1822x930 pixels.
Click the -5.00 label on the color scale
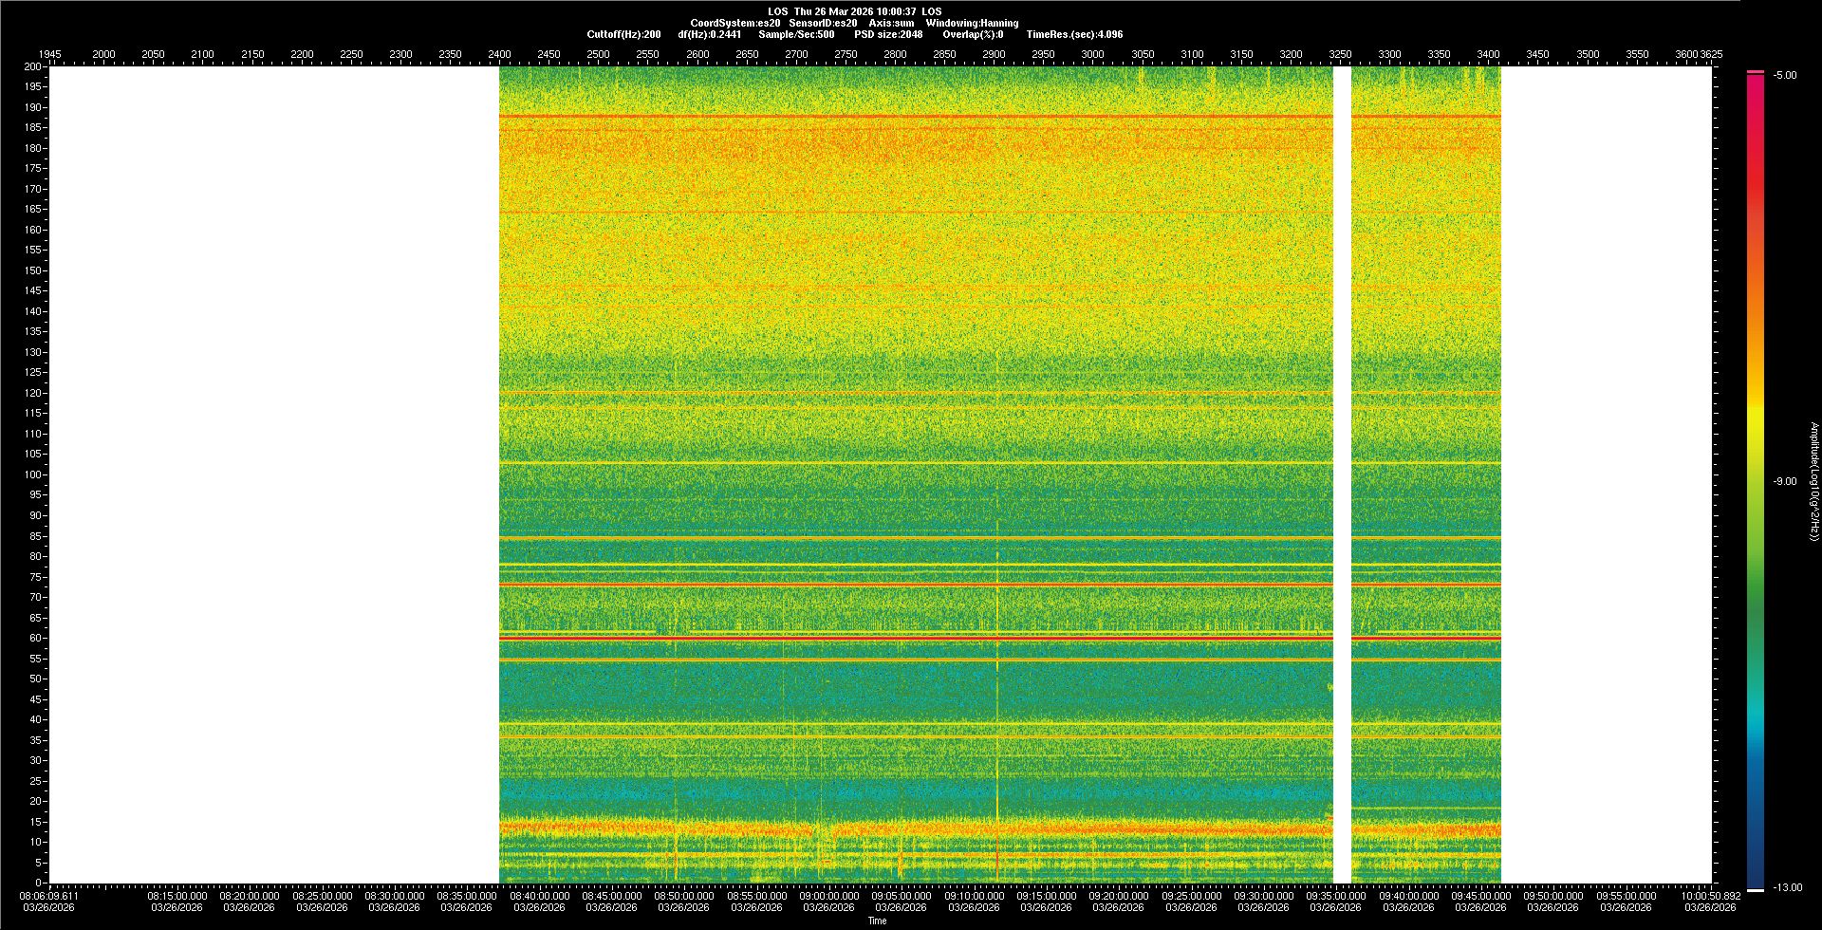pos(1785,75)
